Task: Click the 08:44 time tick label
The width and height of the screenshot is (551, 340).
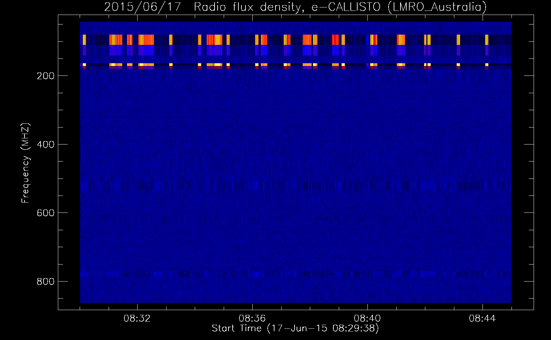Action: point(483,319)
